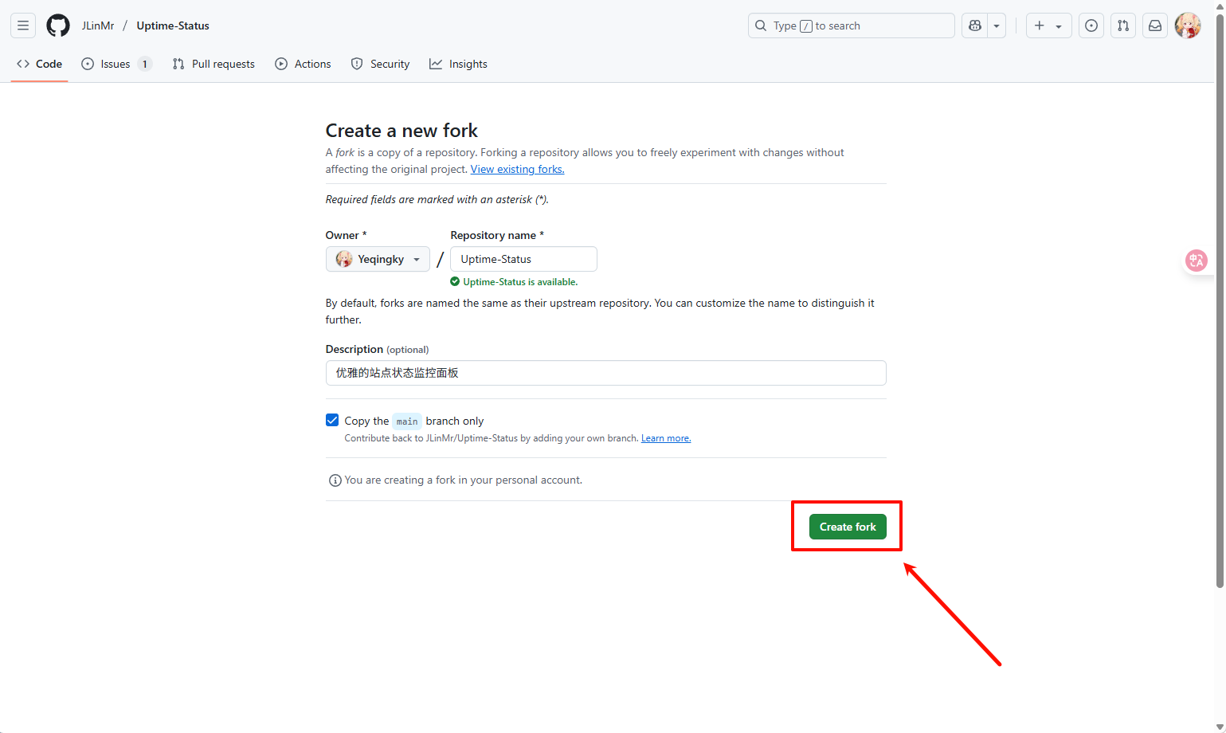Viewport: 1226px width, 733px height.
Task: Open the Learn more link
Action: coord(666,438)
